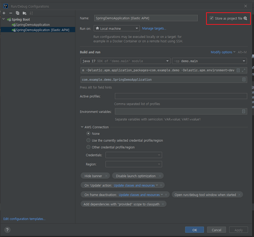The height and width of the screenshot is (237, 254).
Task: Click the Copy Configuration icon
Action: (x=18, y=13)
